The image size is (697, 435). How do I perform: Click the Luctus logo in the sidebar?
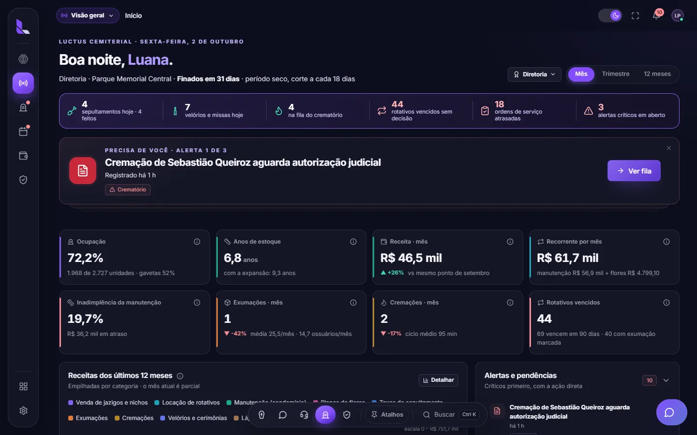23,27
